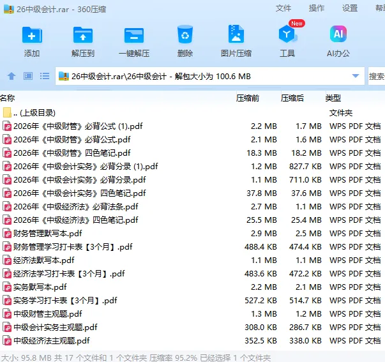Click the PDF icon of 实务学习打卡表.pdf
This screenshot has height=362, width=385.
(8, 301)
